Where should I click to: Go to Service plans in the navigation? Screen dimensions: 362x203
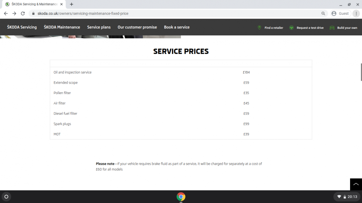pos(99,27)
